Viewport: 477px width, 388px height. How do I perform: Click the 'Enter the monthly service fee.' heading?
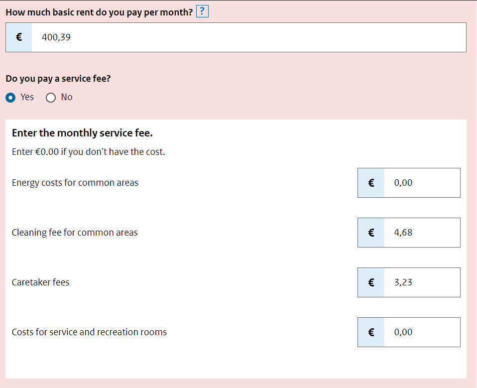point(82,133)
